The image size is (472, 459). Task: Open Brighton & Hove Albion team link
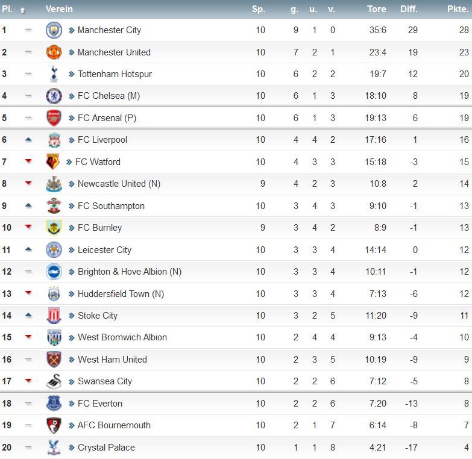click(130, 272)
